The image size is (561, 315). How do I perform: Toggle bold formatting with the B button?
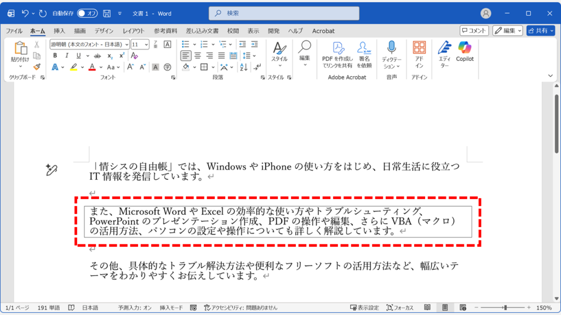(55, 56)
